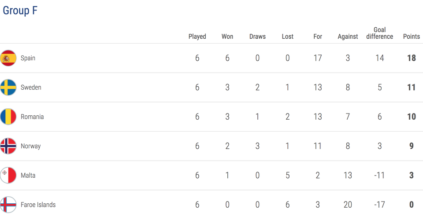
Task: Open the Romania team name
Action: tap(32, 117)
